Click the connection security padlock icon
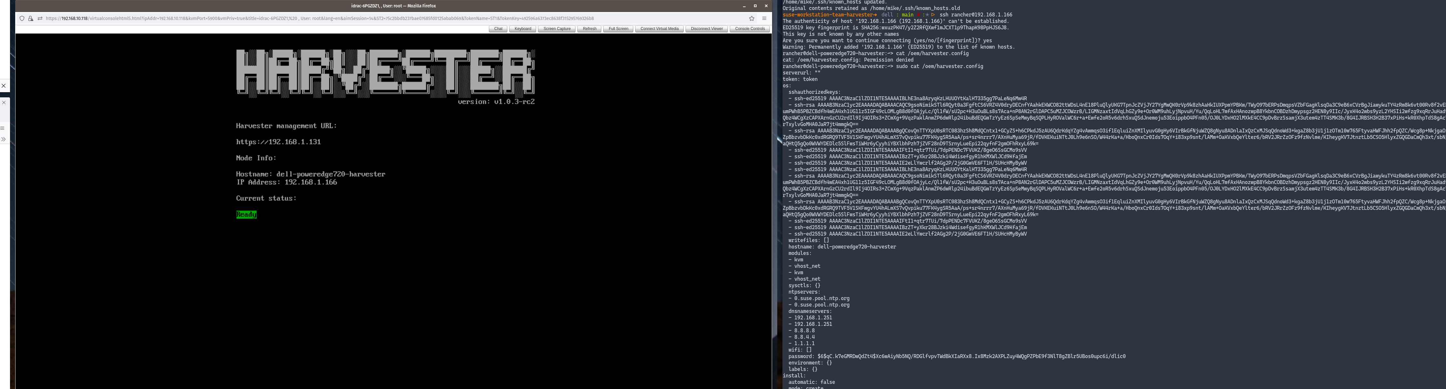This screenshot has width=1446, height=389. (30, 18)
